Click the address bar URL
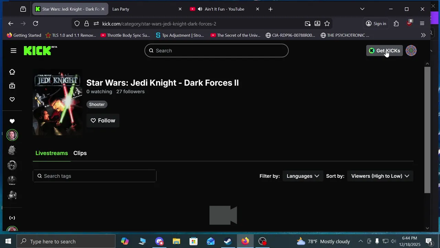This screenshot has width=440, height=248. point(159,24)
